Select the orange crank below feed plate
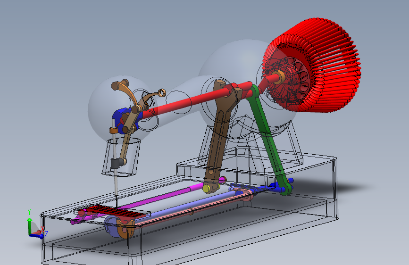Viewport: 409px width, 265px height. click(125, 230)
